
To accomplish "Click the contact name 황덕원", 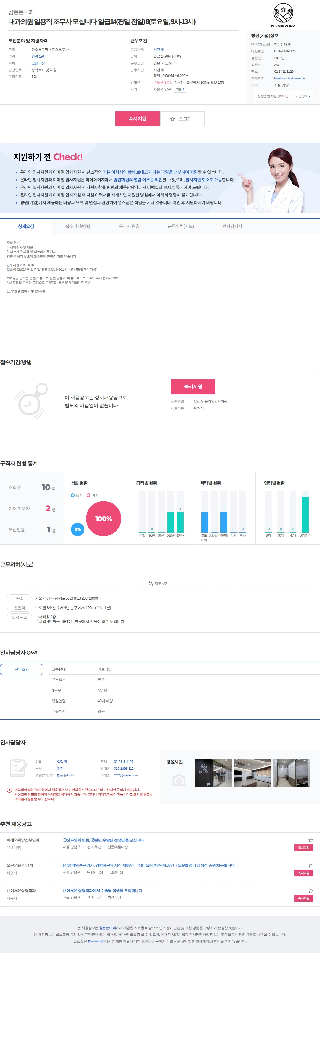I will pyautogui.click(x=62, y=762).
